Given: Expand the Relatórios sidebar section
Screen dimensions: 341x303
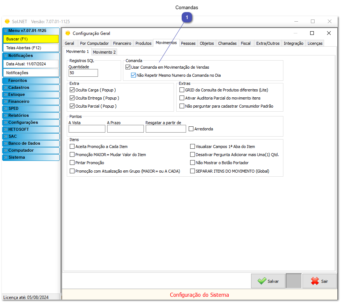Looking at the screenshot, I should click(x=31, y=115).
